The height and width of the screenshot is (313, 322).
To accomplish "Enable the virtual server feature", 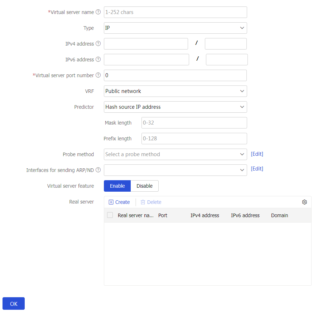I will pyautogui.click(x=117, y=186).
